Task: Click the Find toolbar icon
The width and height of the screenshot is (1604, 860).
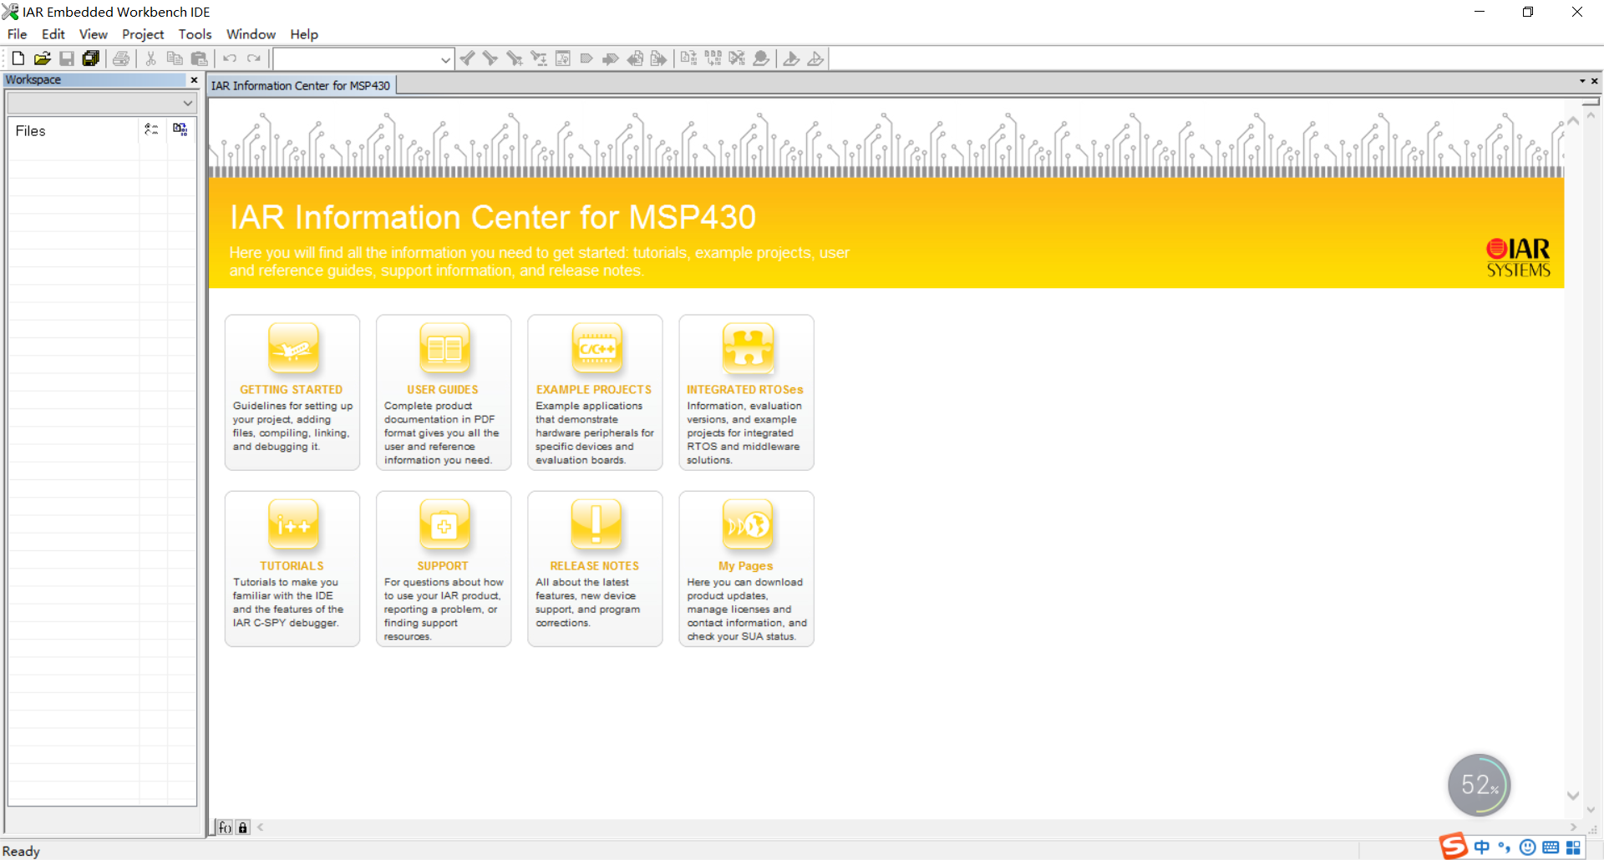Action: click(x=515, y=58)
